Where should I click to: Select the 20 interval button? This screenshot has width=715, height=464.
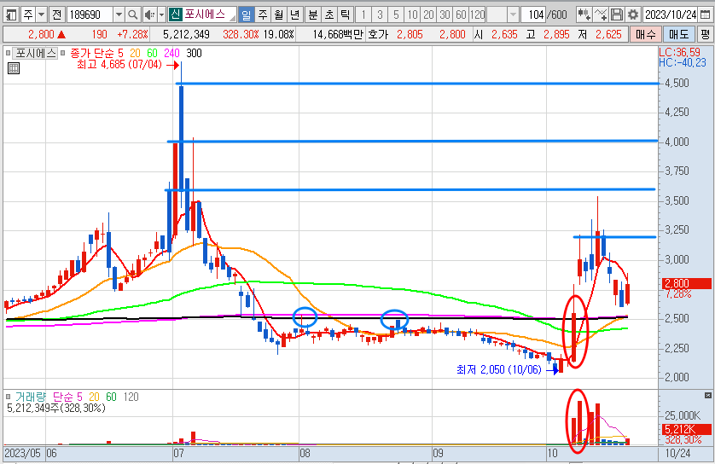428,14
